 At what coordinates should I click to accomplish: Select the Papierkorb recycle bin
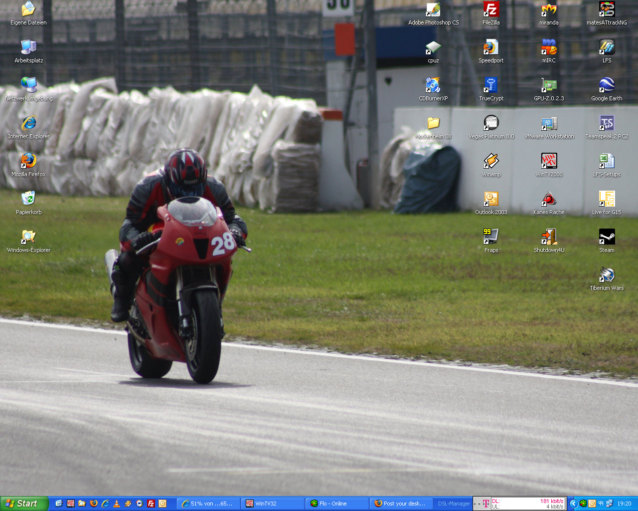tap(29, 203)
